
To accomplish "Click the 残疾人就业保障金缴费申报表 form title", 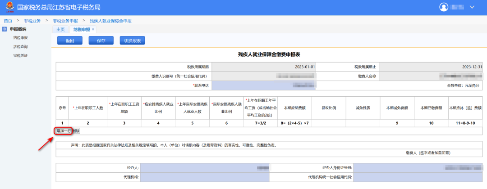I will tap(269, 54).
